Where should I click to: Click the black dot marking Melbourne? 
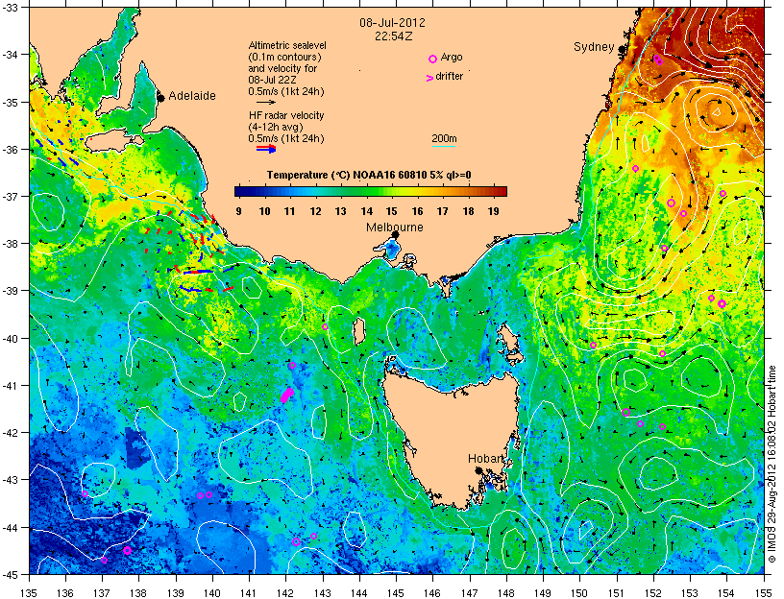click(395, 234)
